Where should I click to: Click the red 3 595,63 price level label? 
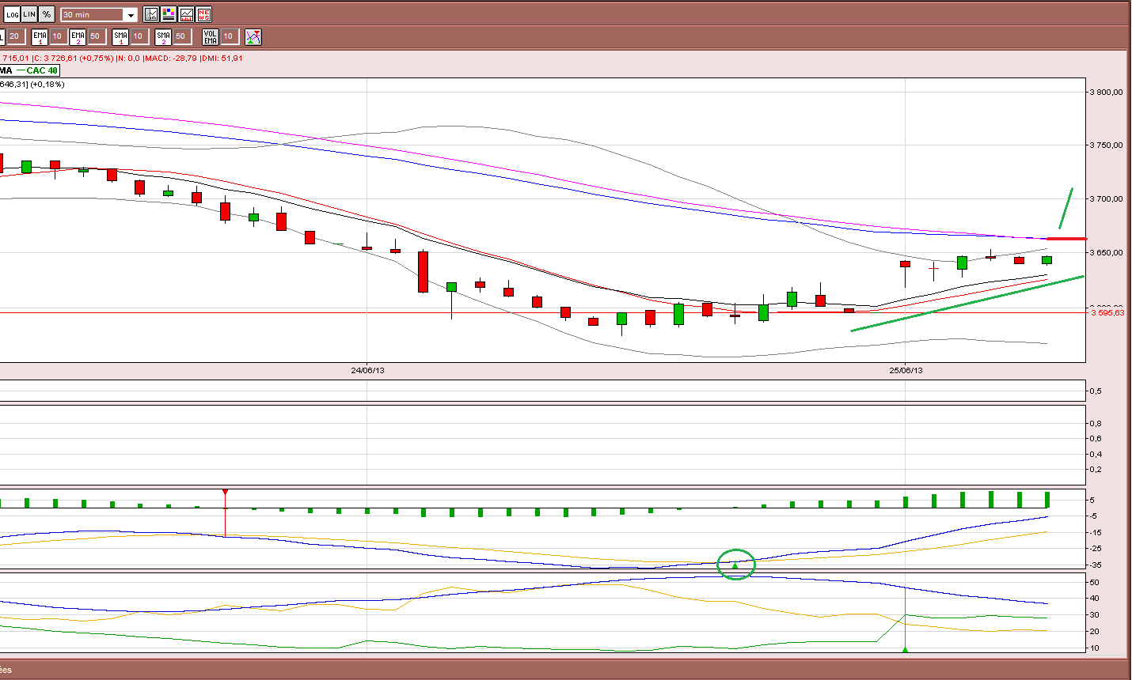tap(1107, 313)
